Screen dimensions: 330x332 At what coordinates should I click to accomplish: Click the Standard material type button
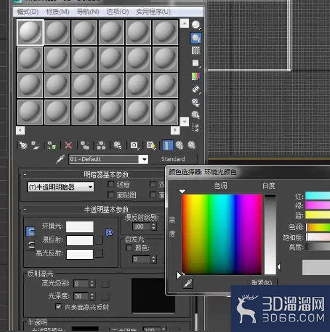click(x=174, y=159)
